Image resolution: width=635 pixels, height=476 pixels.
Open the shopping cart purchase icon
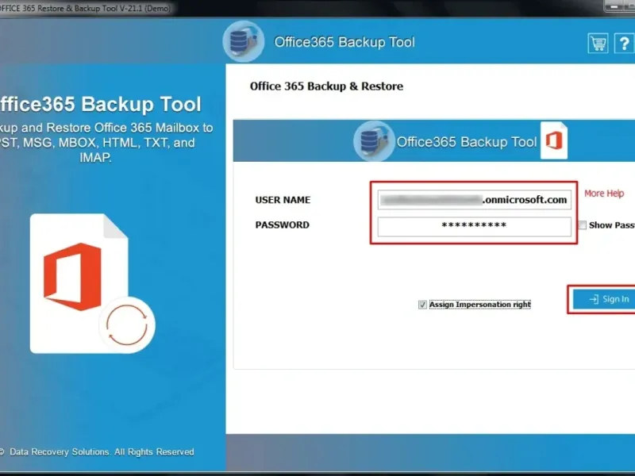[598, 43]
